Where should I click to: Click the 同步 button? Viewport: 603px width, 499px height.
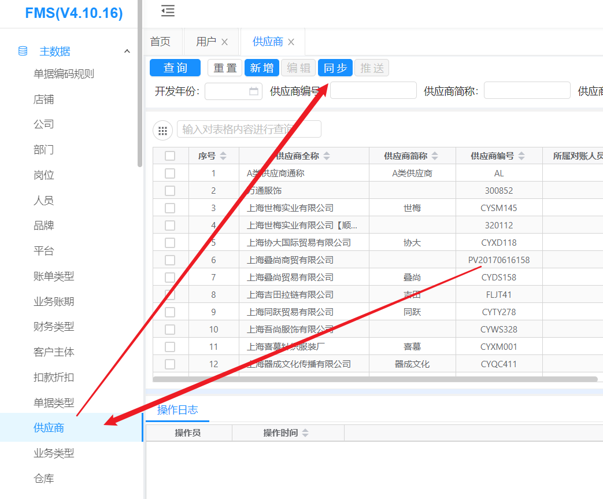(x=335, y=68)
